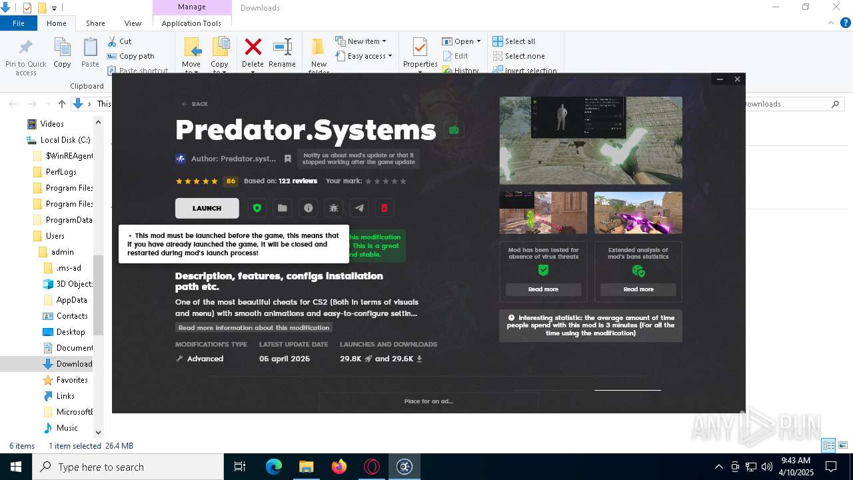
Task: Open the Application Tools tab
Action: pyautogui.click(x=191, y=23)
